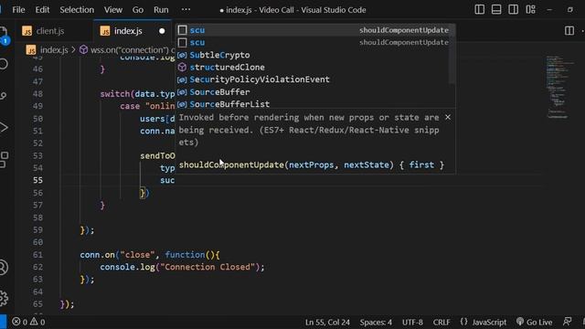This screenshot has height=329, width=585.
Task: Open Source Control in activity bar
Action: click(x=4, y=96)
